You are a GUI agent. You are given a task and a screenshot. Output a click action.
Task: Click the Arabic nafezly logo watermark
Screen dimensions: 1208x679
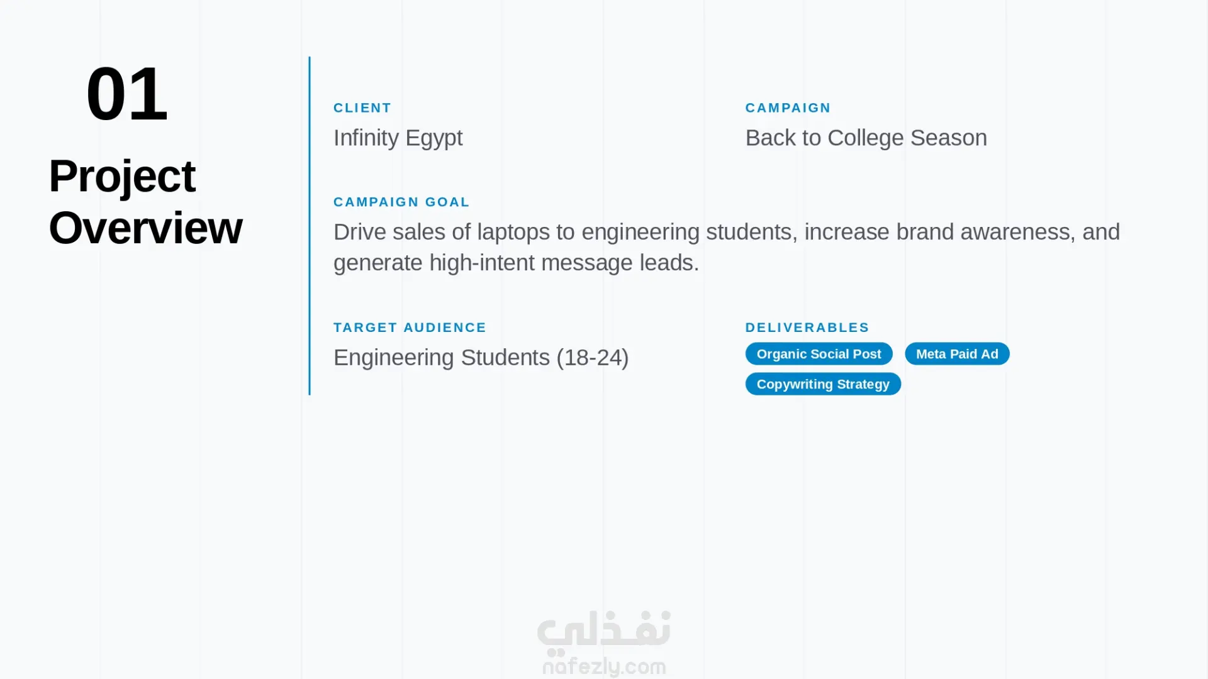tap(604, 629)
